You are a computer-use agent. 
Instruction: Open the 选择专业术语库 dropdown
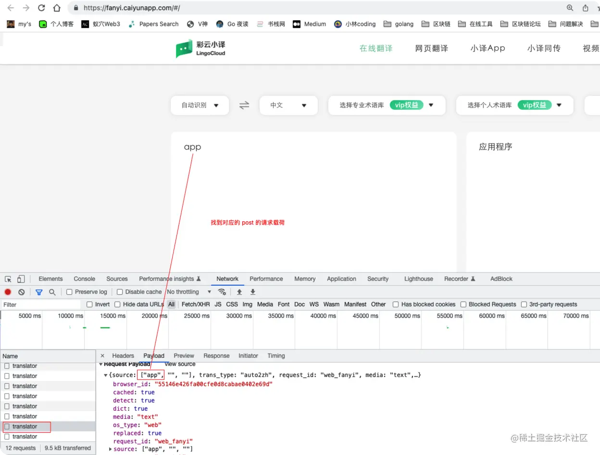(387, 105)
